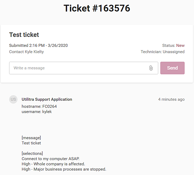Focus the Write a message field

78,68
